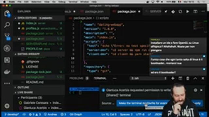The width and height of the screenshot is (209, 117).
Task: Open the Apple menu
Action: 5,2
